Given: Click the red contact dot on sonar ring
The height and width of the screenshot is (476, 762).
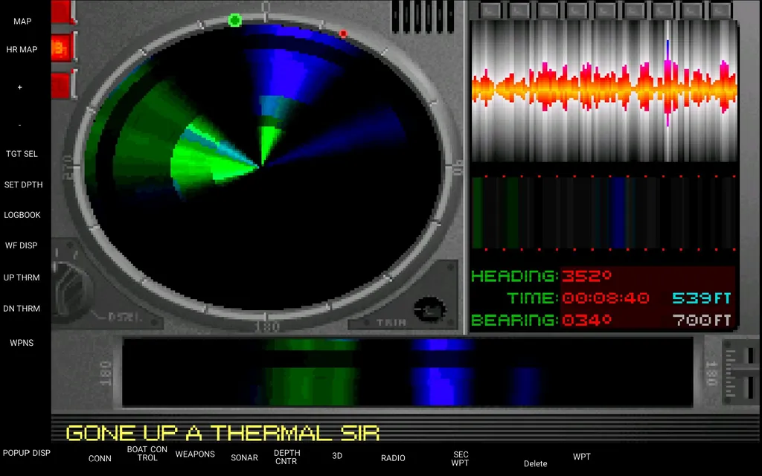Looking at the screenshot, I should pyautogui.click(x=343, y=33).
